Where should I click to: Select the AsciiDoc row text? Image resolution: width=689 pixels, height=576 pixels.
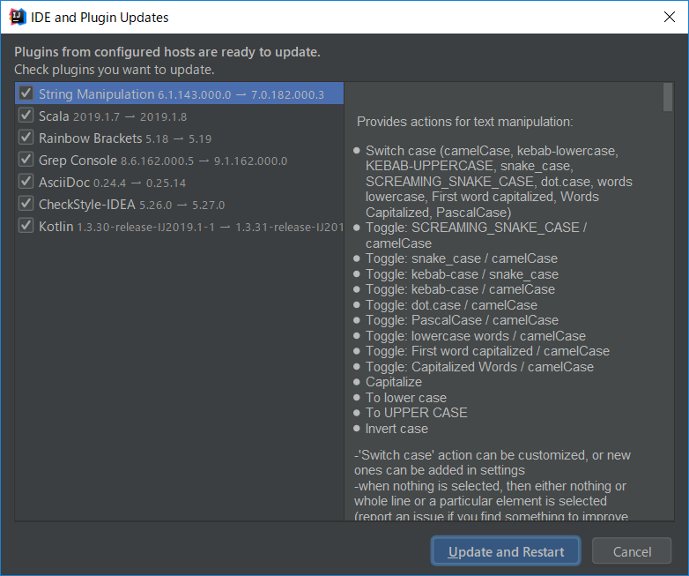[112, 183]
